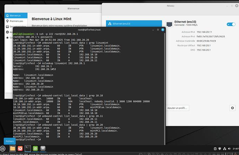Launch Firefox from the taskbar
This screenshot has height=155, width=239.
click(x=20, y=148)
